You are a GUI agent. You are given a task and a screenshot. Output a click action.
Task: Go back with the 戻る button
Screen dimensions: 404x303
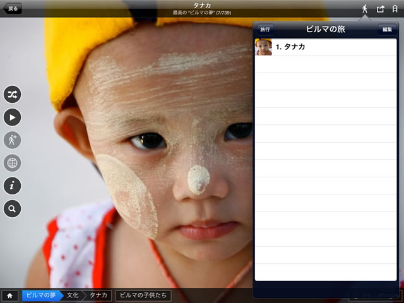click(13, 9)
